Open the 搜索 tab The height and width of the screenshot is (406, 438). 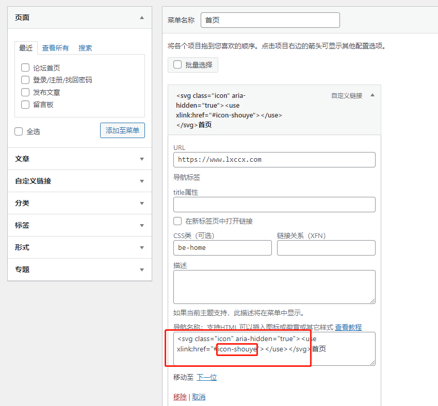coord(85,48)
